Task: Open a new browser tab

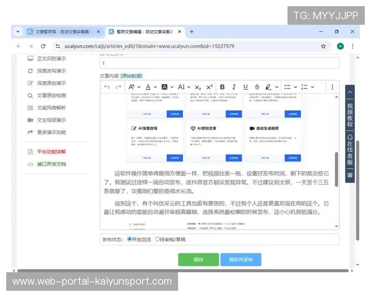Action: pyautogui.click(x=192, y=32)
